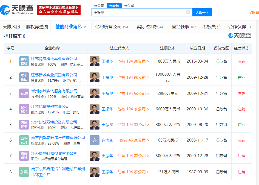Click the 担任股东 8 section heading
Viewport: 259px width, 185px height.
(15, 36)
